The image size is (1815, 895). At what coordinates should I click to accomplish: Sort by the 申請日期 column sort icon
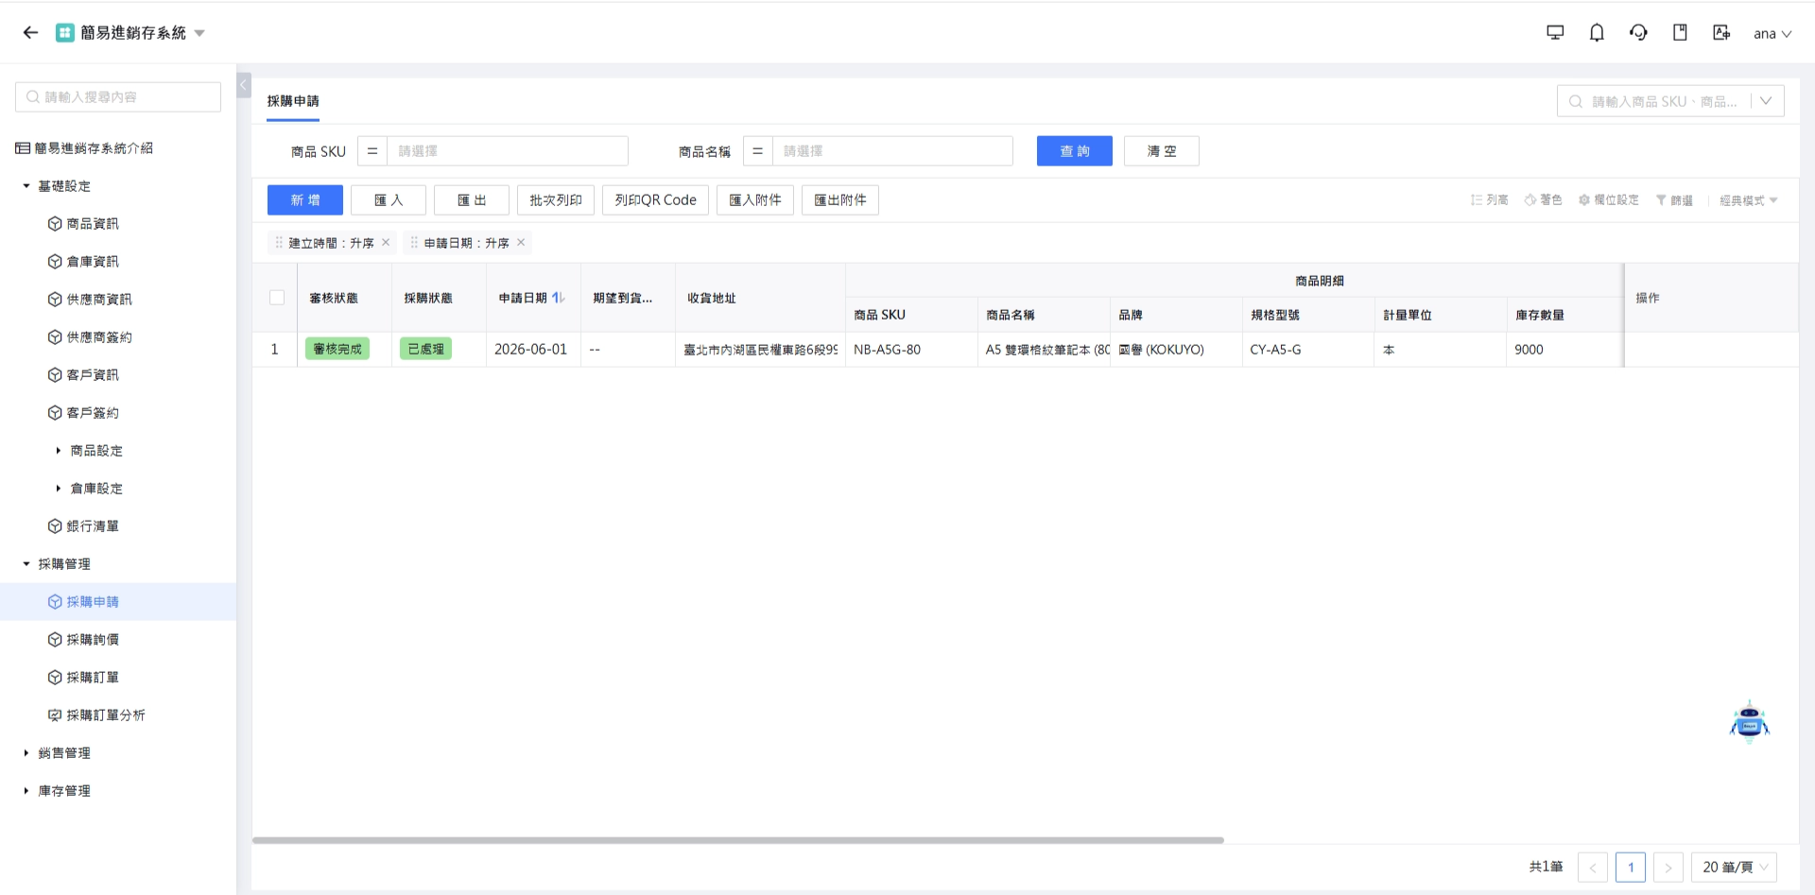click(559, 298)
